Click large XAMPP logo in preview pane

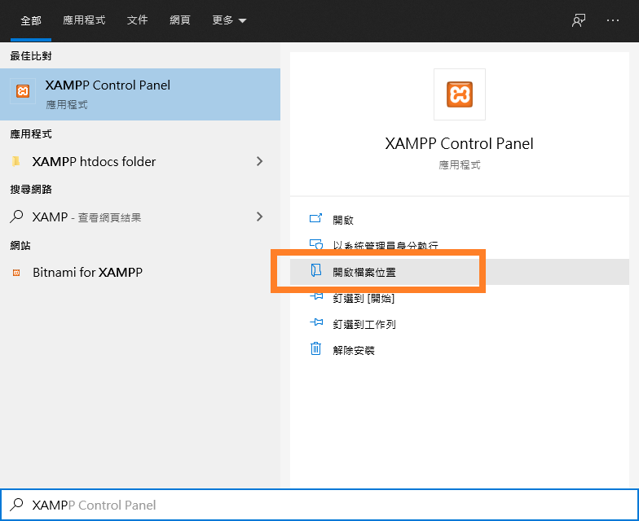(460, 94)
